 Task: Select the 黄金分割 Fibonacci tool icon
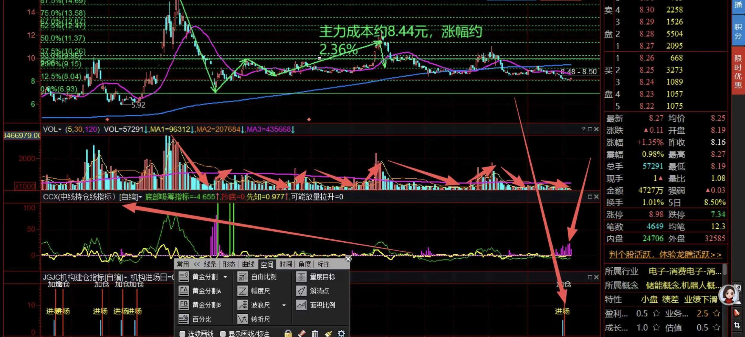pos(184,277)
